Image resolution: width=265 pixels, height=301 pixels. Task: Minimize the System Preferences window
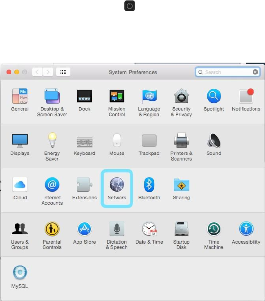pyautogui.click(x=17, y=72)
